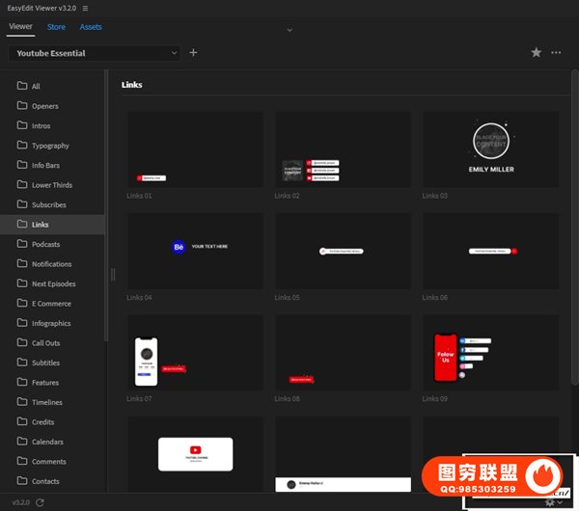The width and height of the screenshot is (579, 511).
Task: Click the sidebar collapse handle
Action: tap(113, 275)
